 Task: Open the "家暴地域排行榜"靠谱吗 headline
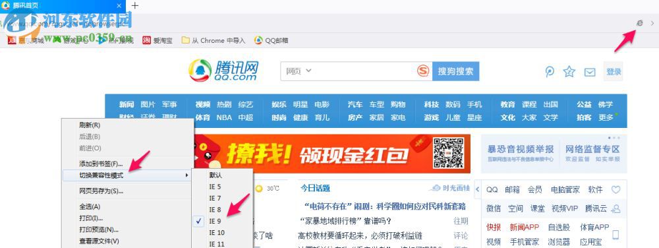point(346,221)
